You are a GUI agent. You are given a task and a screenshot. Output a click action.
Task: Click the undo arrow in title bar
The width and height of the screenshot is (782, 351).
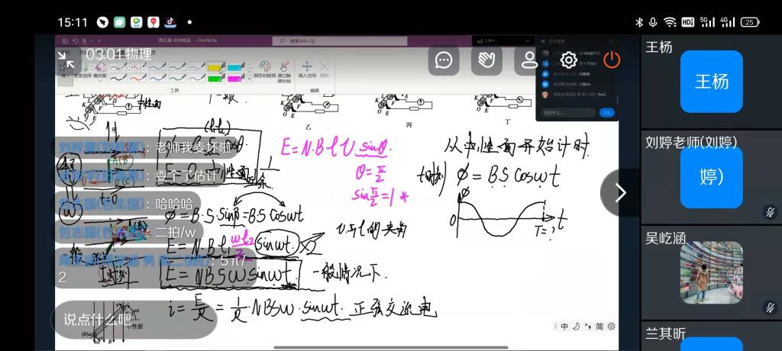pos(76,41)
